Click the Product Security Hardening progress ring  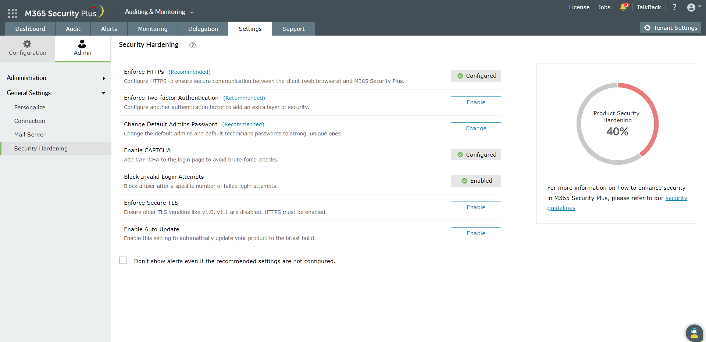tap(617, 124)
